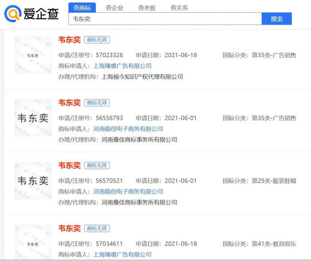Click the search input containing 韦东奕
This screenshot has width=311, height=261.
[164, 19]
